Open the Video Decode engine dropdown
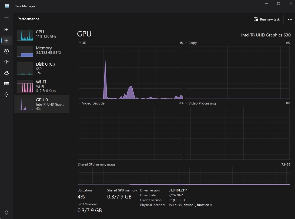The width and height of the screenshot is (295, 219). 80,103
